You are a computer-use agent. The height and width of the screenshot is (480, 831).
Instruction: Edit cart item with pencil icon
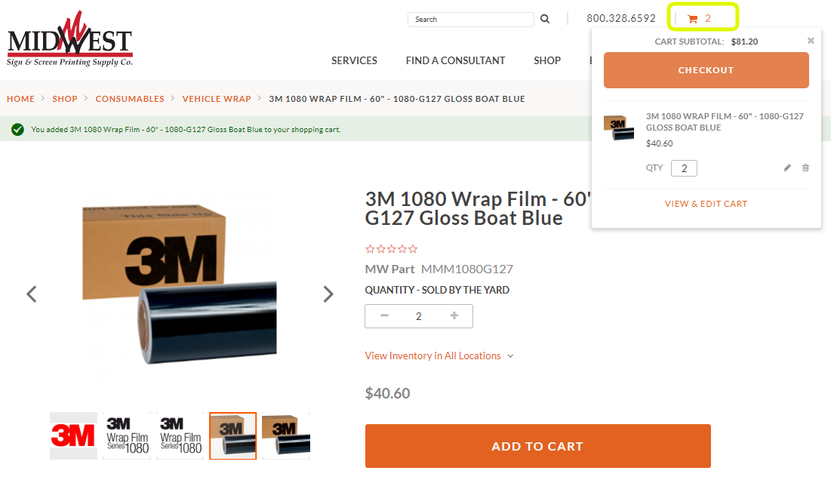(x=787, y=168)
